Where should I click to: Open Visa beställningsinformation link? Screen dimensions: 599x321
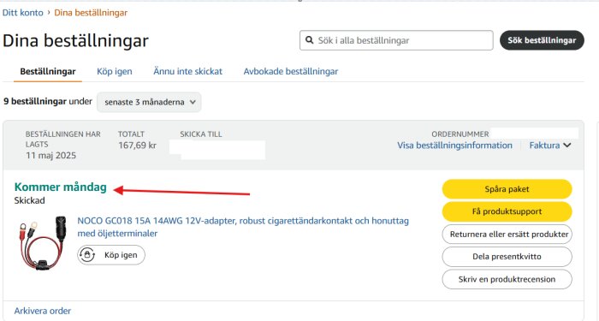coord(454,146)
